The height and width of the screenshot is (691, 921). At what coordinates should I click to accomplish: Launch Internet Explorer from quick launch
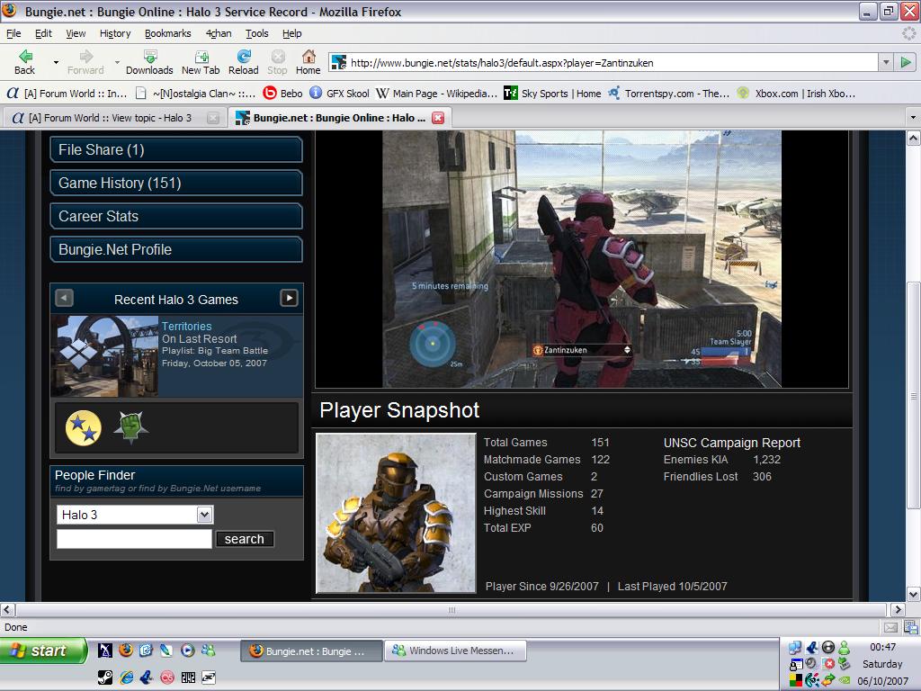pos(126,678)
